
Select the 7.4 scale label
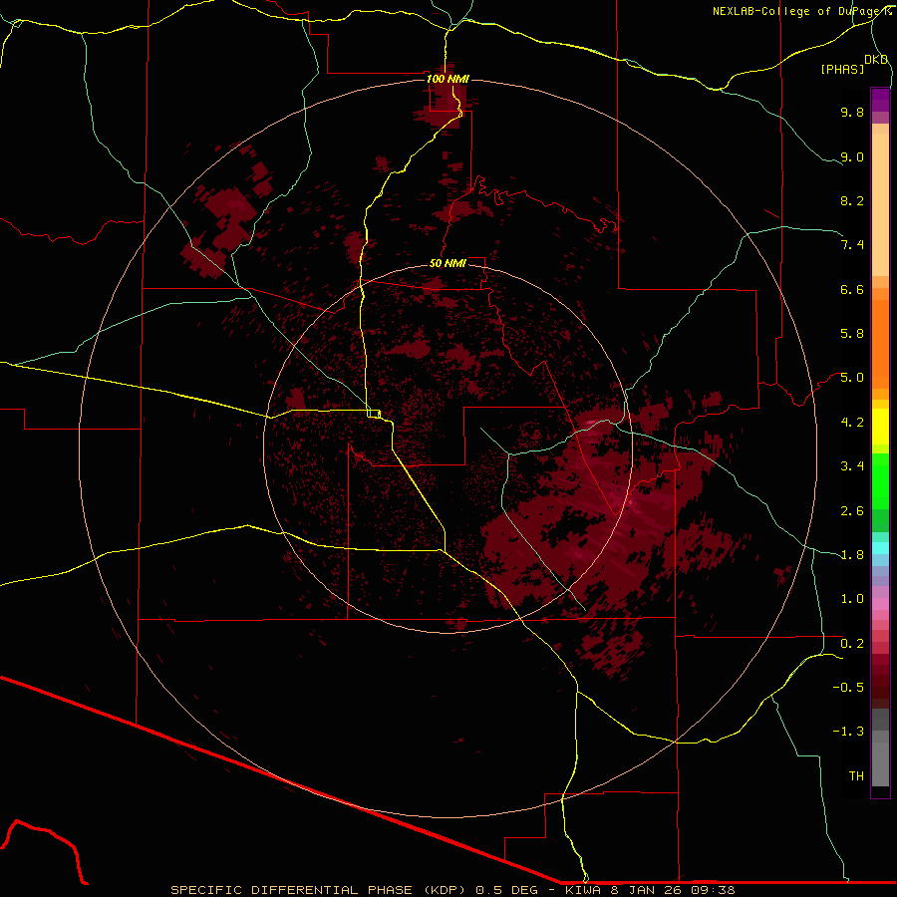pos(852,245)
